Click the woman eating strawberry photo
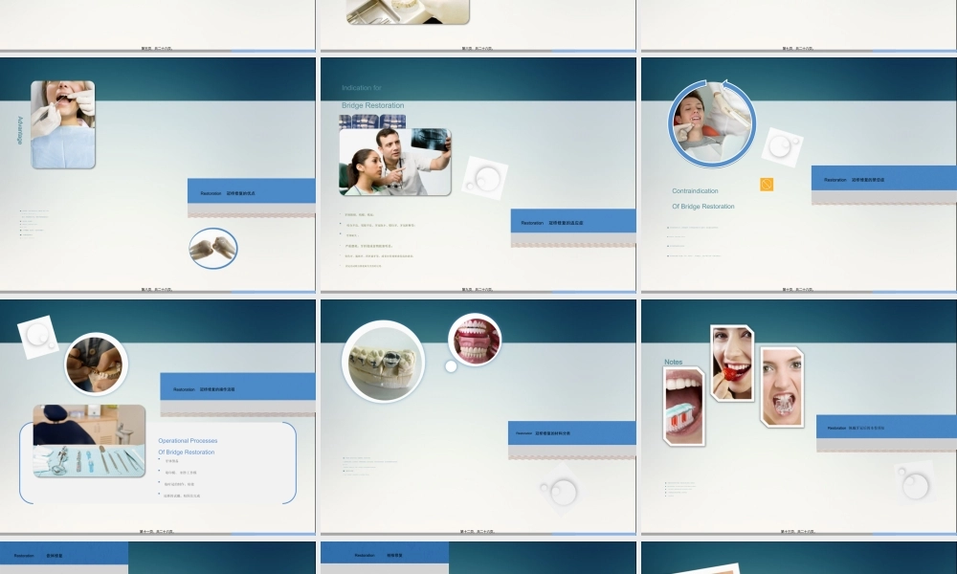Screen dimensions: 957x574 coord(732,363)
